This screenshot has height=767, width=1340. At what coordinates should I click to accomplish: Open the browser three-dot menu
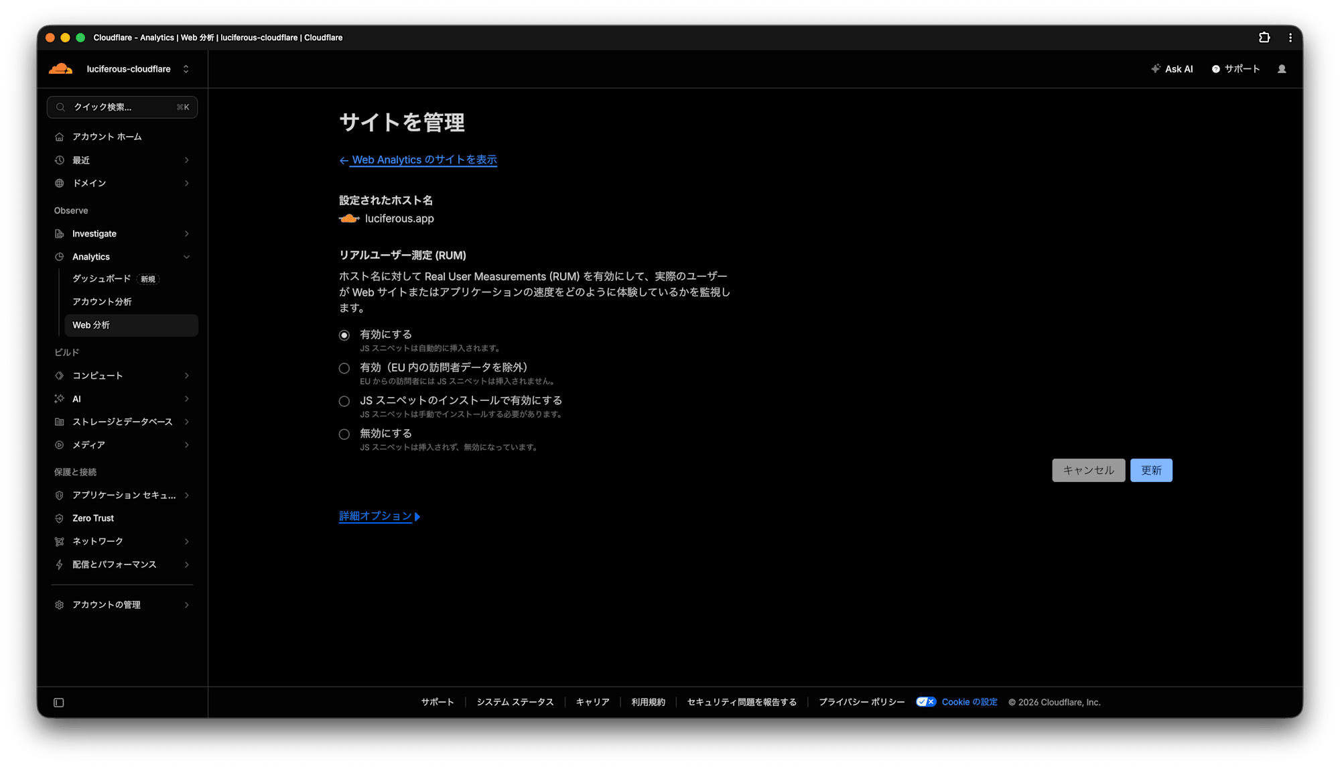click(x=1290, y=38)
